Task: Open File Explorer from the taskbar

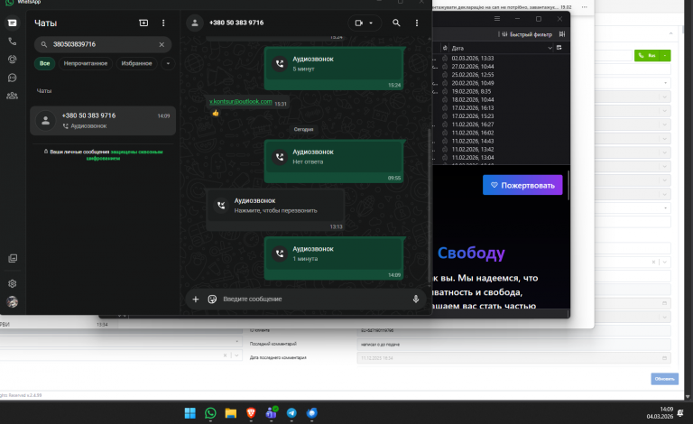Action: pos(231,413)
